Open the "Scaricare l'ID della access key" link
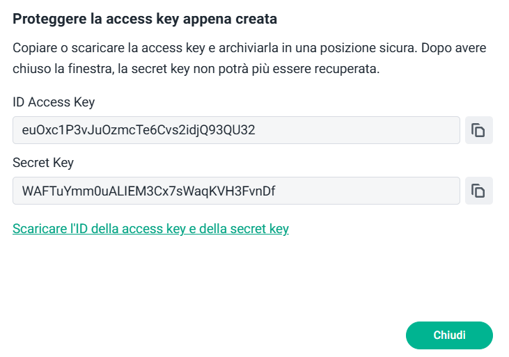This screenshot has width=509, height=357. 150,228
